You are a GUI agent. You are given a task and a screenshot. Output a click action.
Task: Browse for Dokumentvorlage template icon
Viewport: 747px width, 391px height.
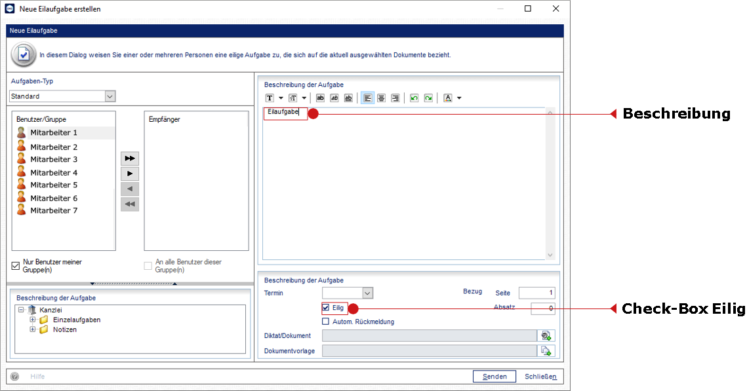(546, 351)
